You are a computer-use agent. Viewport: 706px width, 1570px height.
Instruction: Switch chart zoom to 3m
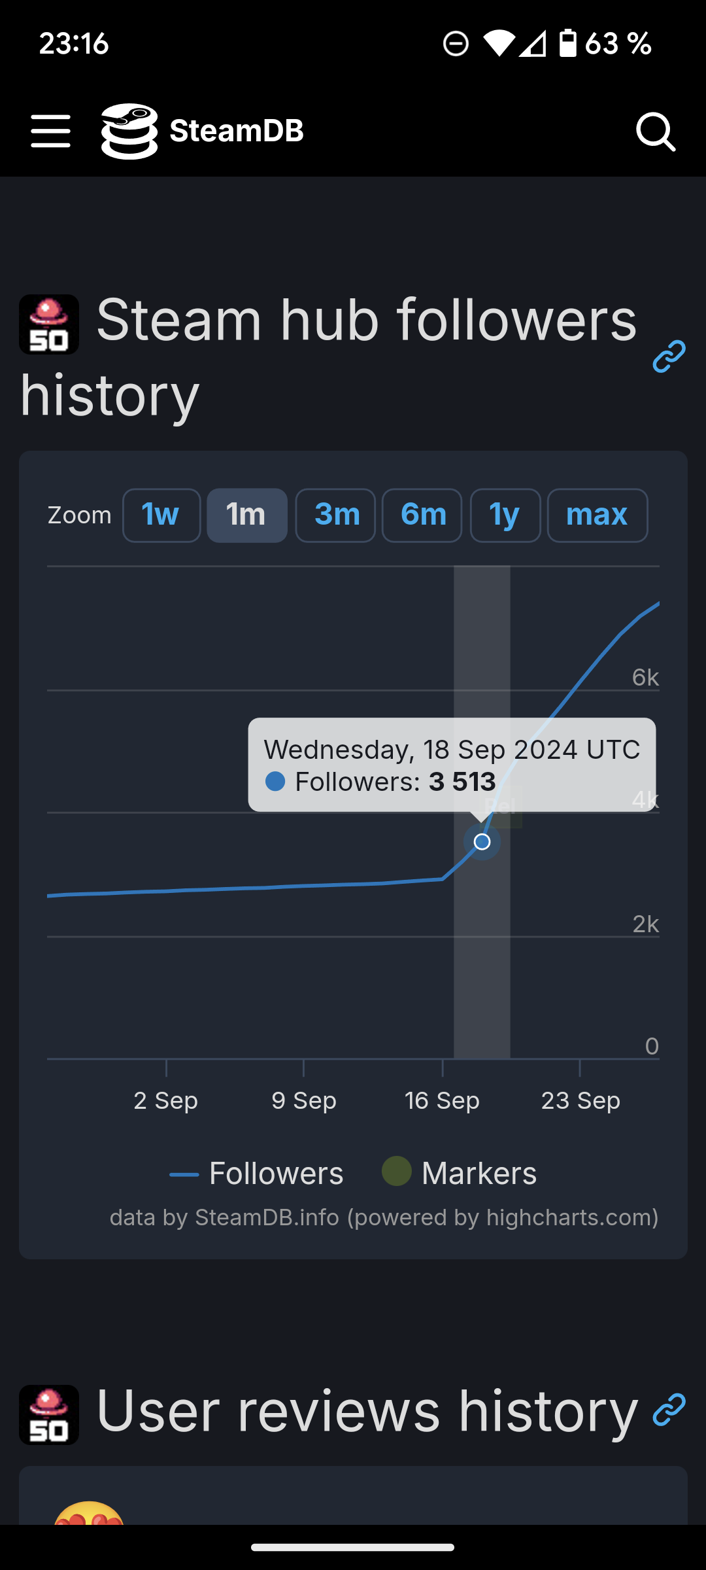pyautogui.click(x=335, y=515)
